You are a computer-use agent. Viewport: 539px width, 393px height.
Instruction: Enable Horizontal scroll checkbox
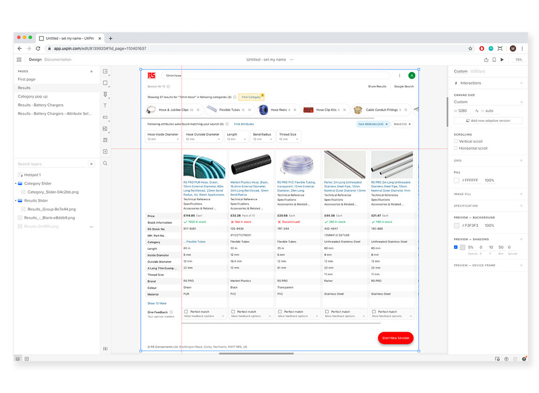tap(456, 148)
